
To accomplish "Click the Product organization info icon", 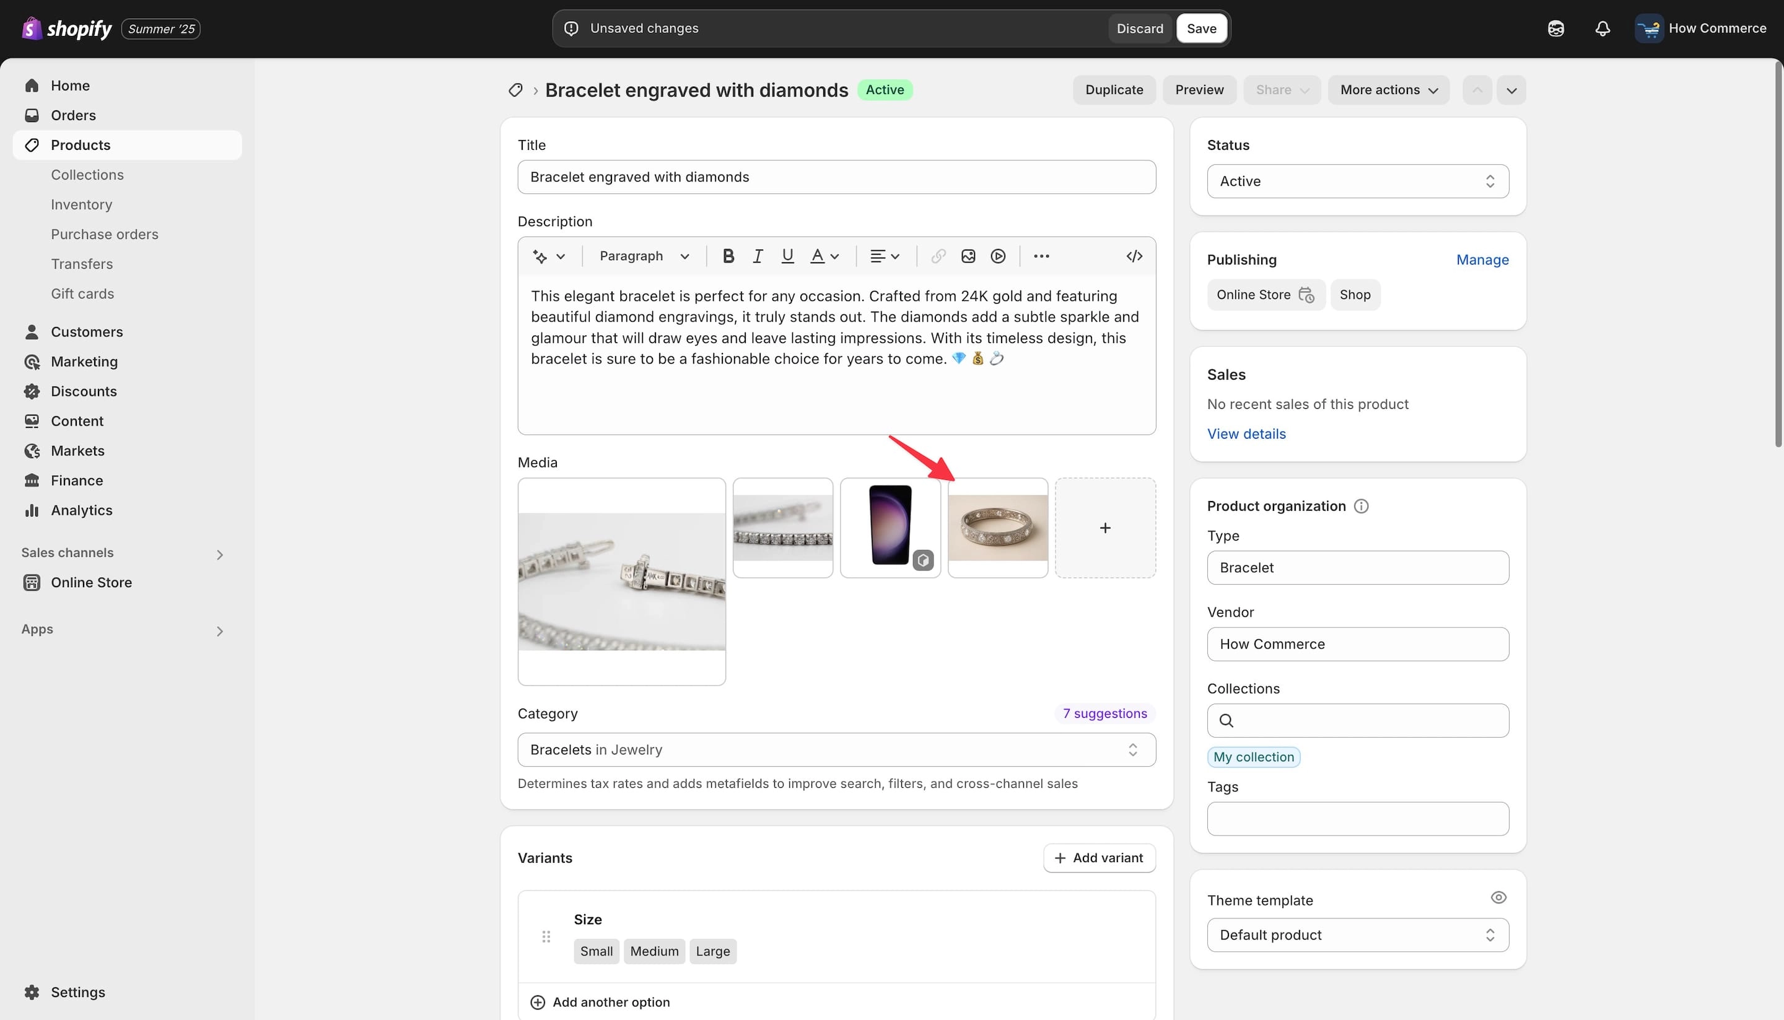I will pyautogui.click(x=1361, y=507).
